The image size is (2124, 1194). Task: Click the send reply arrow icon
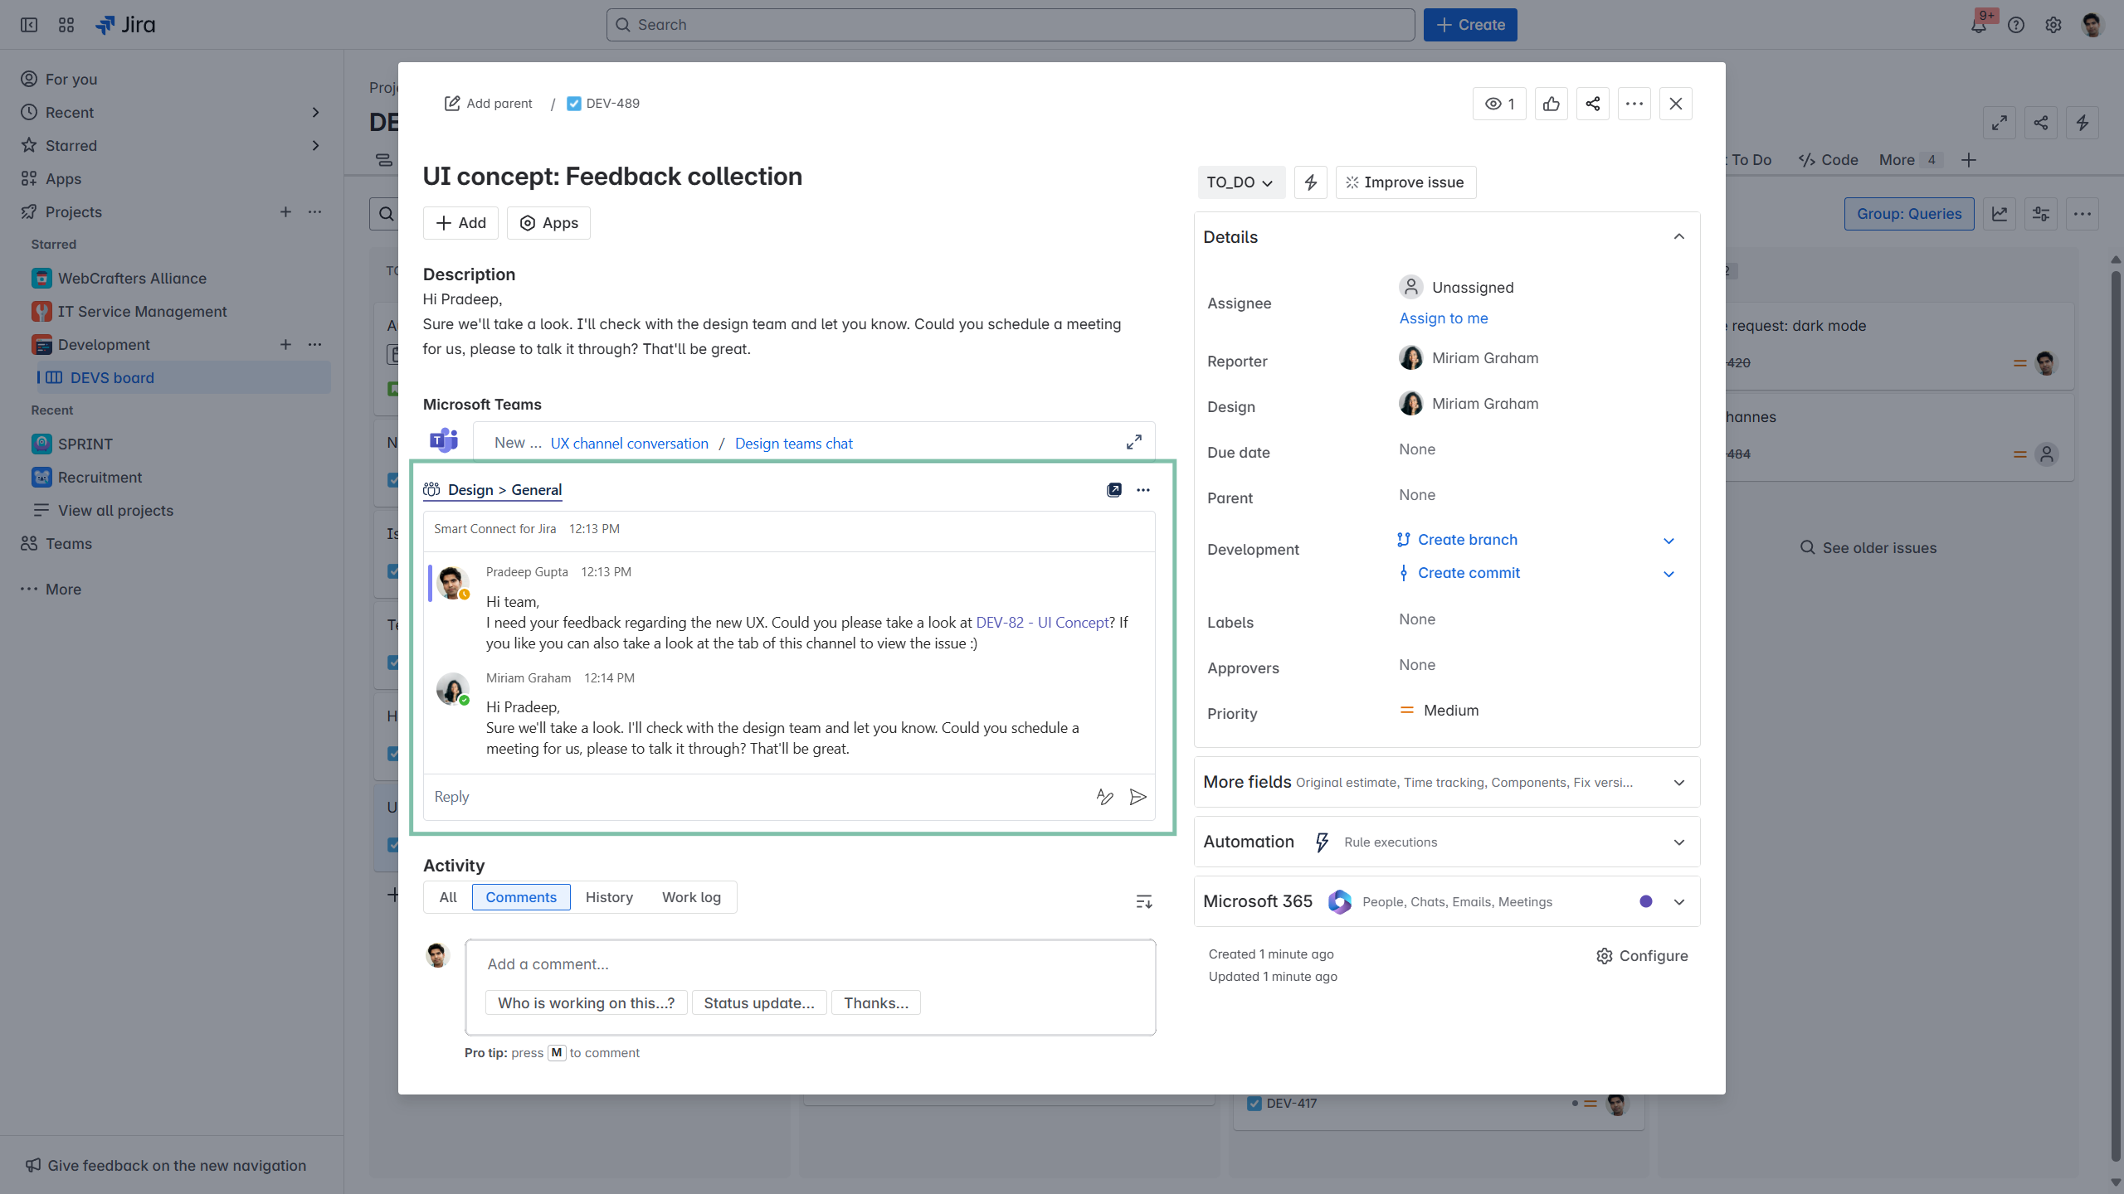click(x=1138, y=797)
